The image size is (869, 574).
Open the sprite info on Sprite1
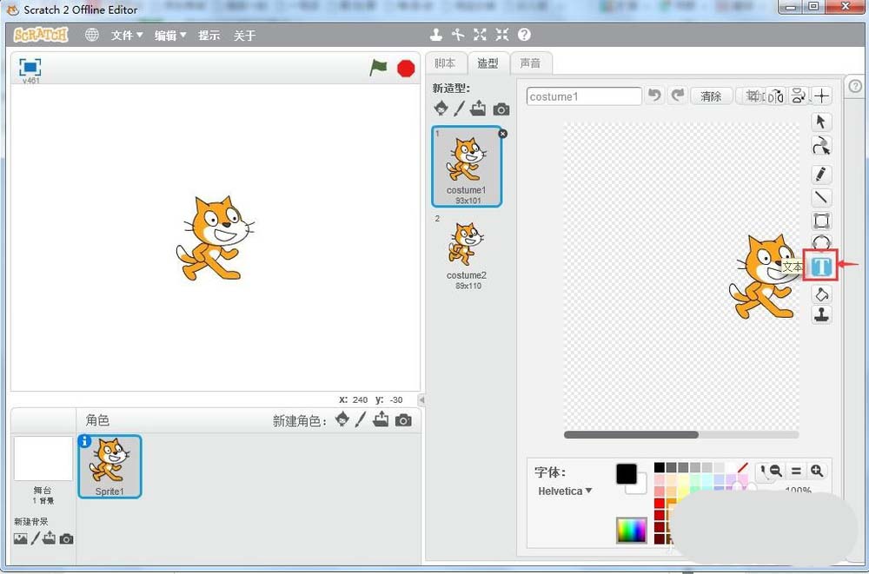coord(85,441)
